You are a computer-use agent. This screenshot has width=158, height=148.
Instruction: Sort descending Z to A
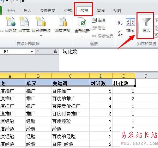tap(120, 33)
